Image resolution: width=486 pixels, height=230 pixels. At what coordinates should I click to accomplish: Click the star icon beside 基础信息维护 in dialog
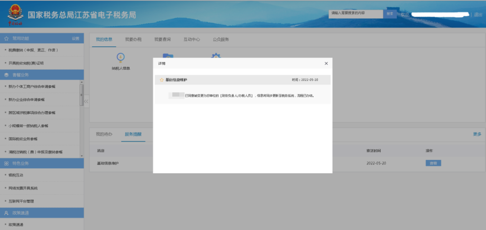point(162,80)
